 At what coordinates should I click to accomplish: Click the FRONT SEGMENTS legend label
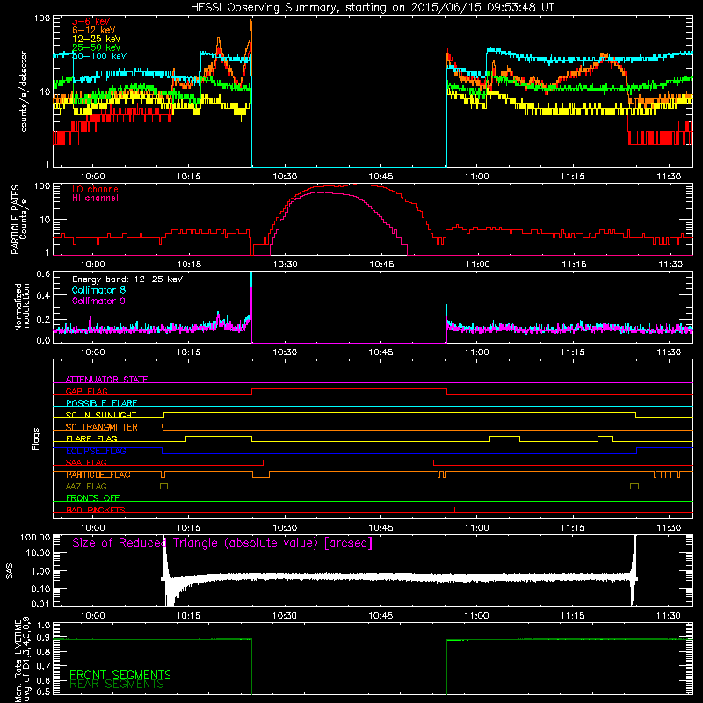click(120, 675)
